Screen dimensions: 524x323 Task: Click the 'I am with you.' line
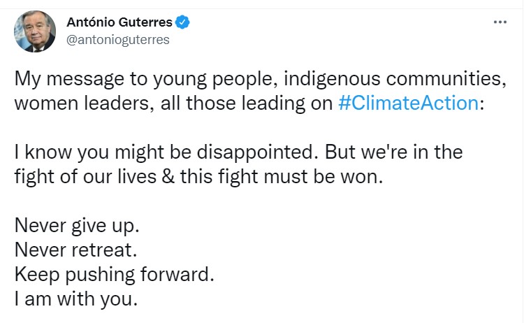click(76, 299)
